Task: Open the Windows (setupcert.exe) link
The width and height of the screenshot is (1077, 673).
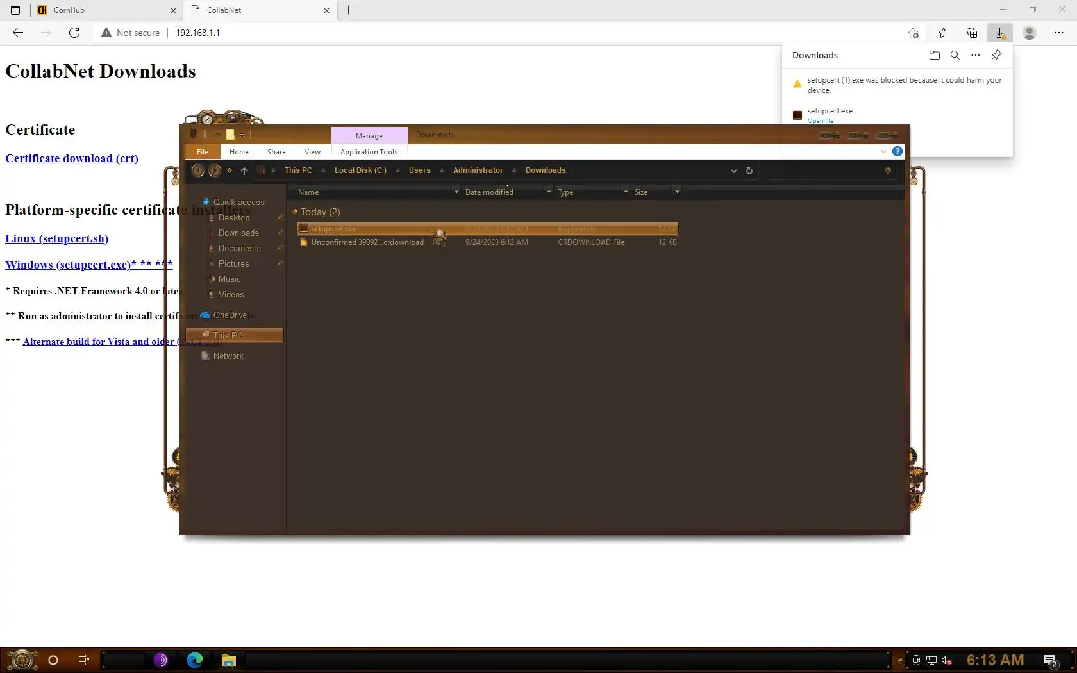Action: click(x=89, y=265)
